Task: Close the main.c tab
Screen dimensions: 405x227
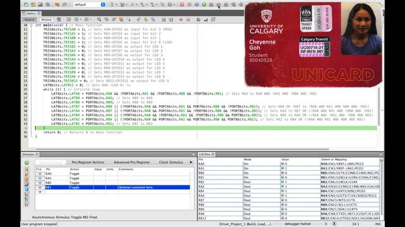Action: pyautogui.click(x=39, y=13)
